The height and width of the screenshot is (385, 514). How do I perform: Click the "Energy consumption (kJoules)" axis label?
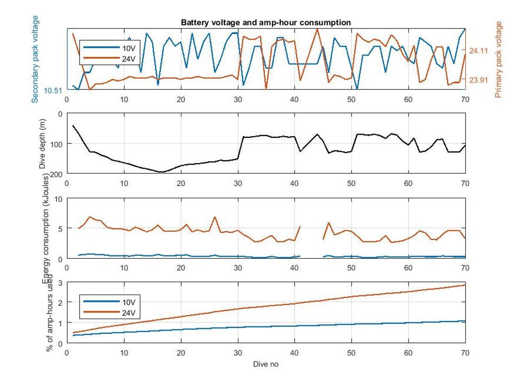tap(46, 228)
